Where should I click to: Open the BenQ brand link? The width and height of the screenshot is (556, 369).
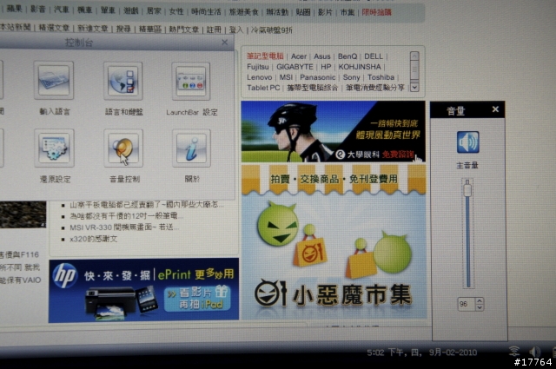(x=347, y=56)
